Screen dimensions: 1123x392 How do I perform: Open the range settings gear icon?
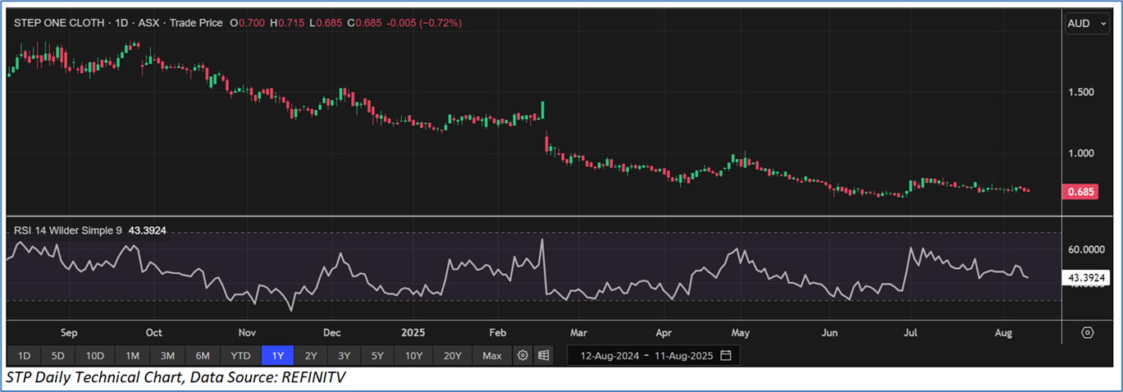click(x=522, y=356)
